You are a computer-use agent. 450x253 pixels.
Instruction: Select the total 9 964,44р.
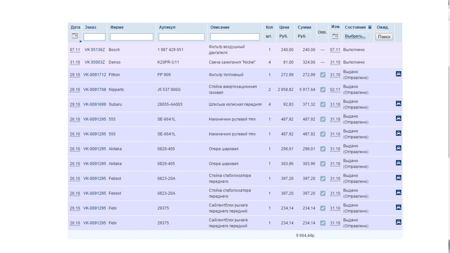coord(306,236)
